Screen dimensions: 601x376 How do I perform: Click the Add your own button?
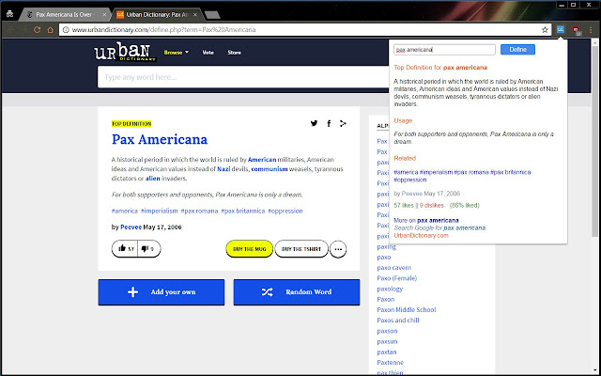[161, 292]
